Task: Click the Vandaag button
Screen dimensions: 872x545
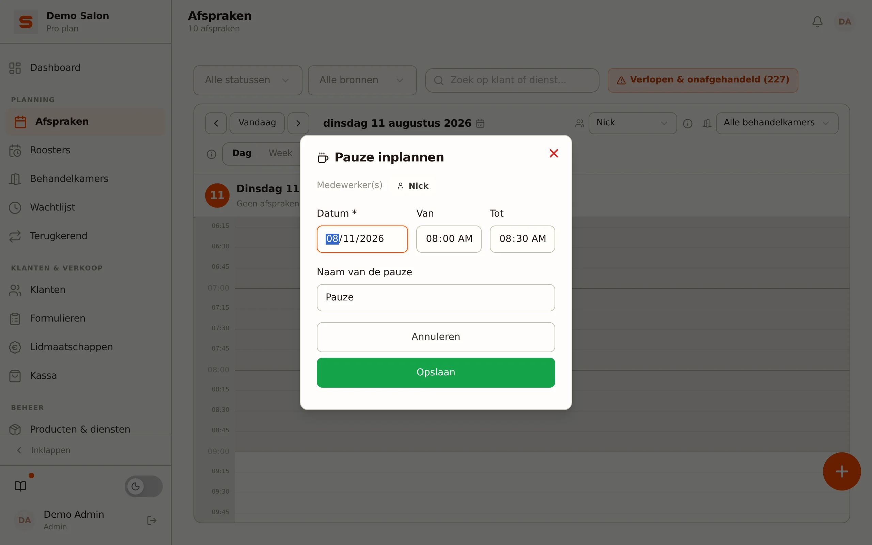Action: click(x=257, y=123)
